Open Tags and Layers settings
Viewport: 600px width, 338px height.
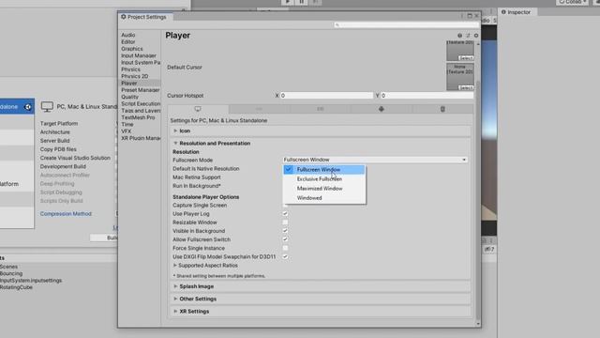pos(141,111)
